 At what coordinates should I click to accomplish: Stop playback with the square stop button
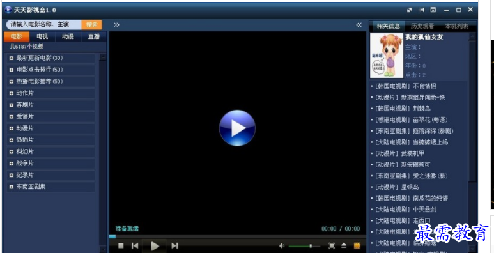(121, 245)
